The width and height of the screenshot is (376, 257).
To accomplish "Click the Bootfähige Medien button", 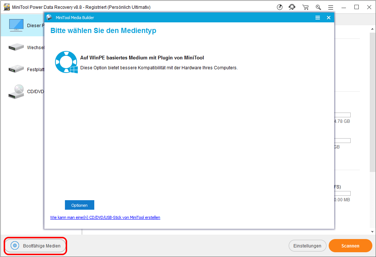I will [36, 246].
